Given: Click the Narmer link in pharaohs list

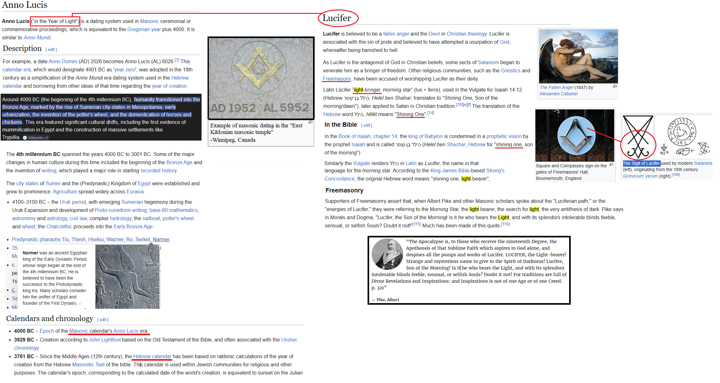Looking at the screenshot, I should 161,240.
